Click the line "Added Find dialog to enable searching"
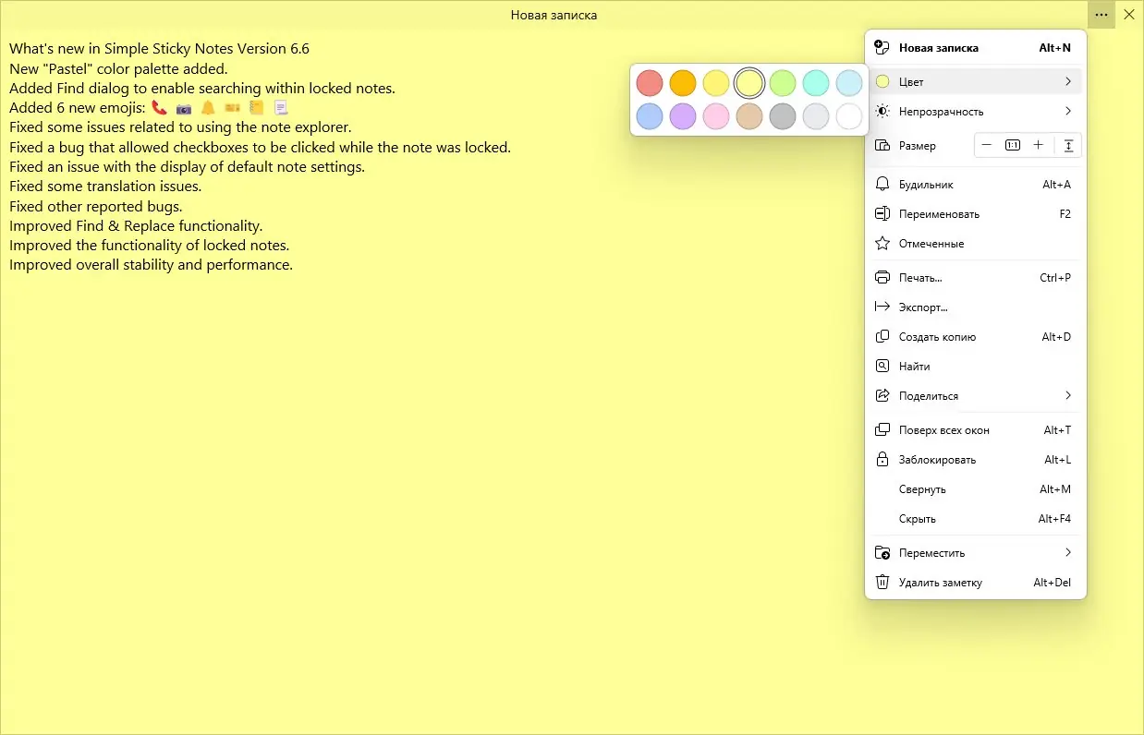Screen dimensions: 1144x735 point(202,89)
